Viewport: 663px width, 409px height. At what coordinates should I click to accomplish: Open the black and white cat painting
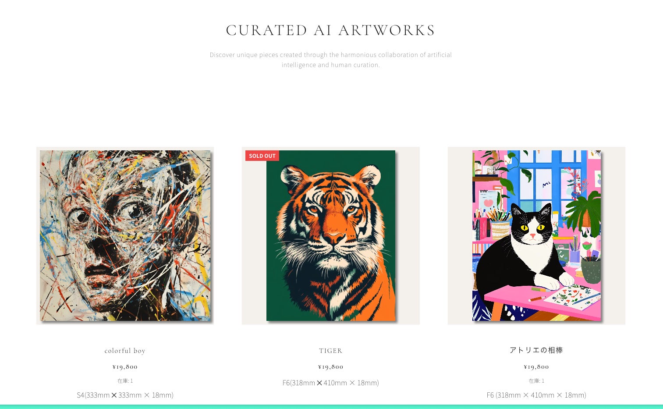pos(536,235)
